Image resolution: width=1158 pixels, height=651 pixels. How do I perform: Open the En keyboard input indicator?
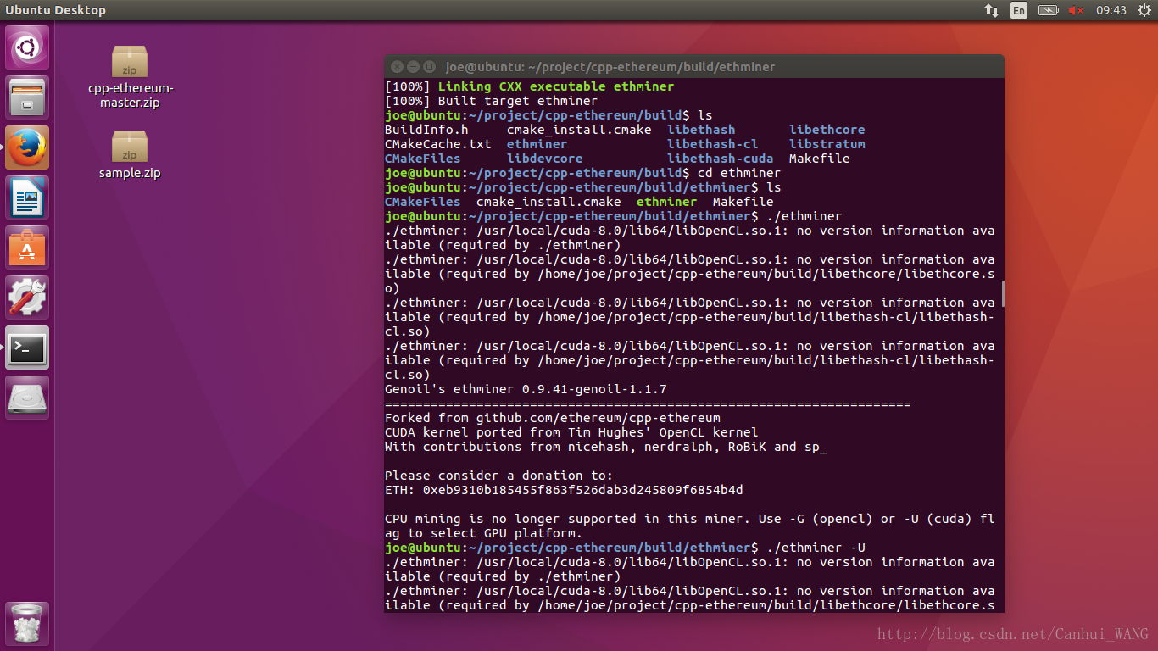[1019, 10]
